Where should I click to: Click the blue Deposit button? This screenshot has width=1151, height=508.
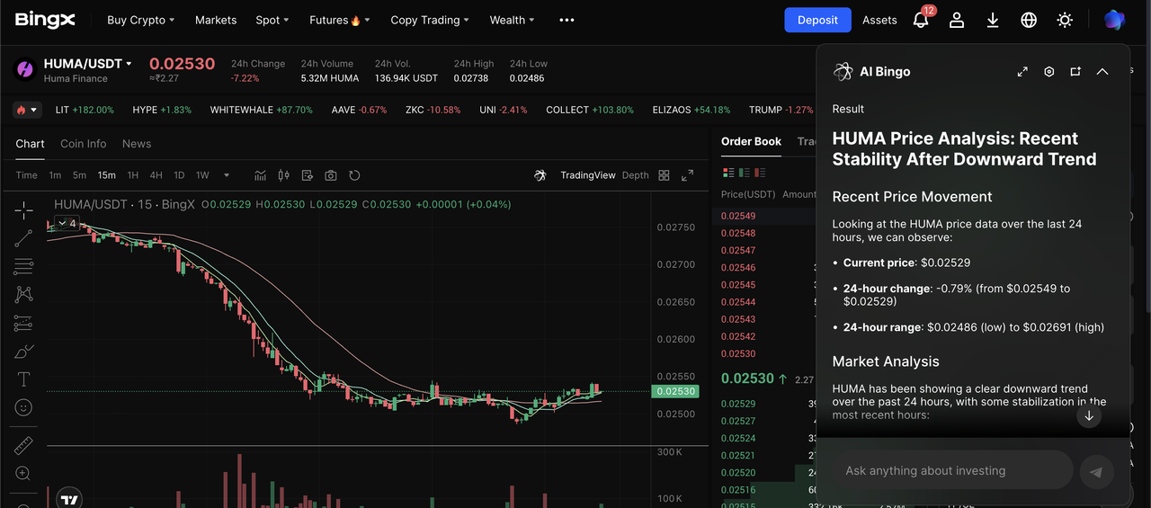pos(817,20)
